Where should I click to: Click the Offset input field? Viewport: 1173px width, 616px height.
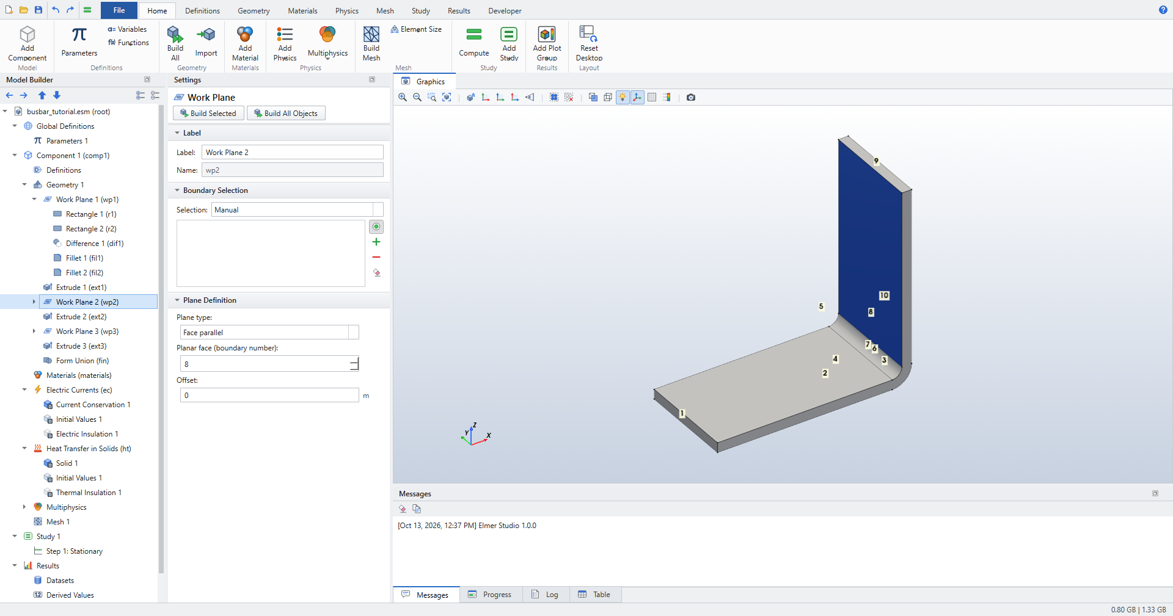(269, 395)
